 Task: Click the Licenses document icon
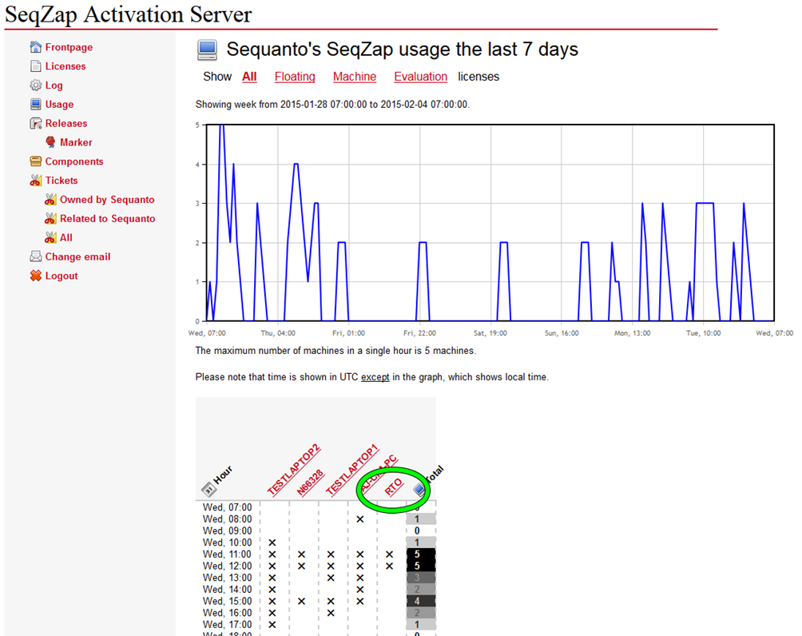coord(35,66)
